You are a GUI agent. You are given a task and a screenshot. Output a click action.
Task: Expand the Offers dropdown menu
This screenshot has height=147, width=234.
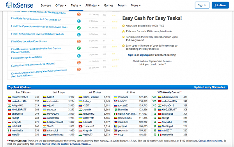pyautogui.click(x=61, y=5)
